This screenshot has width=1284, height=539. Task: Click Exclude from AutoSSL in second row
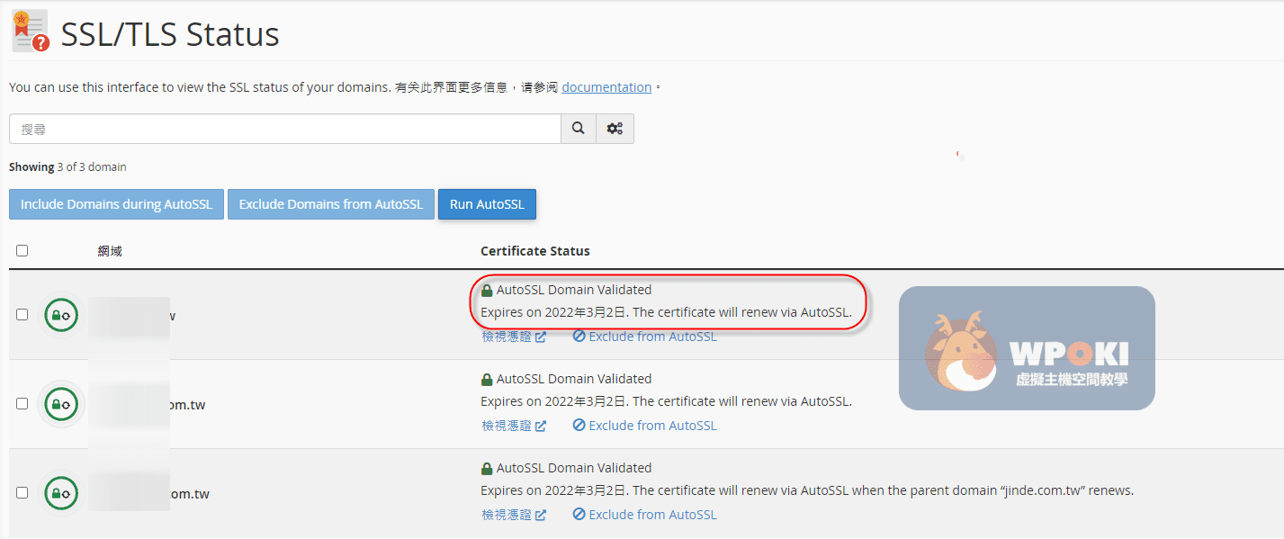point(645,426)
